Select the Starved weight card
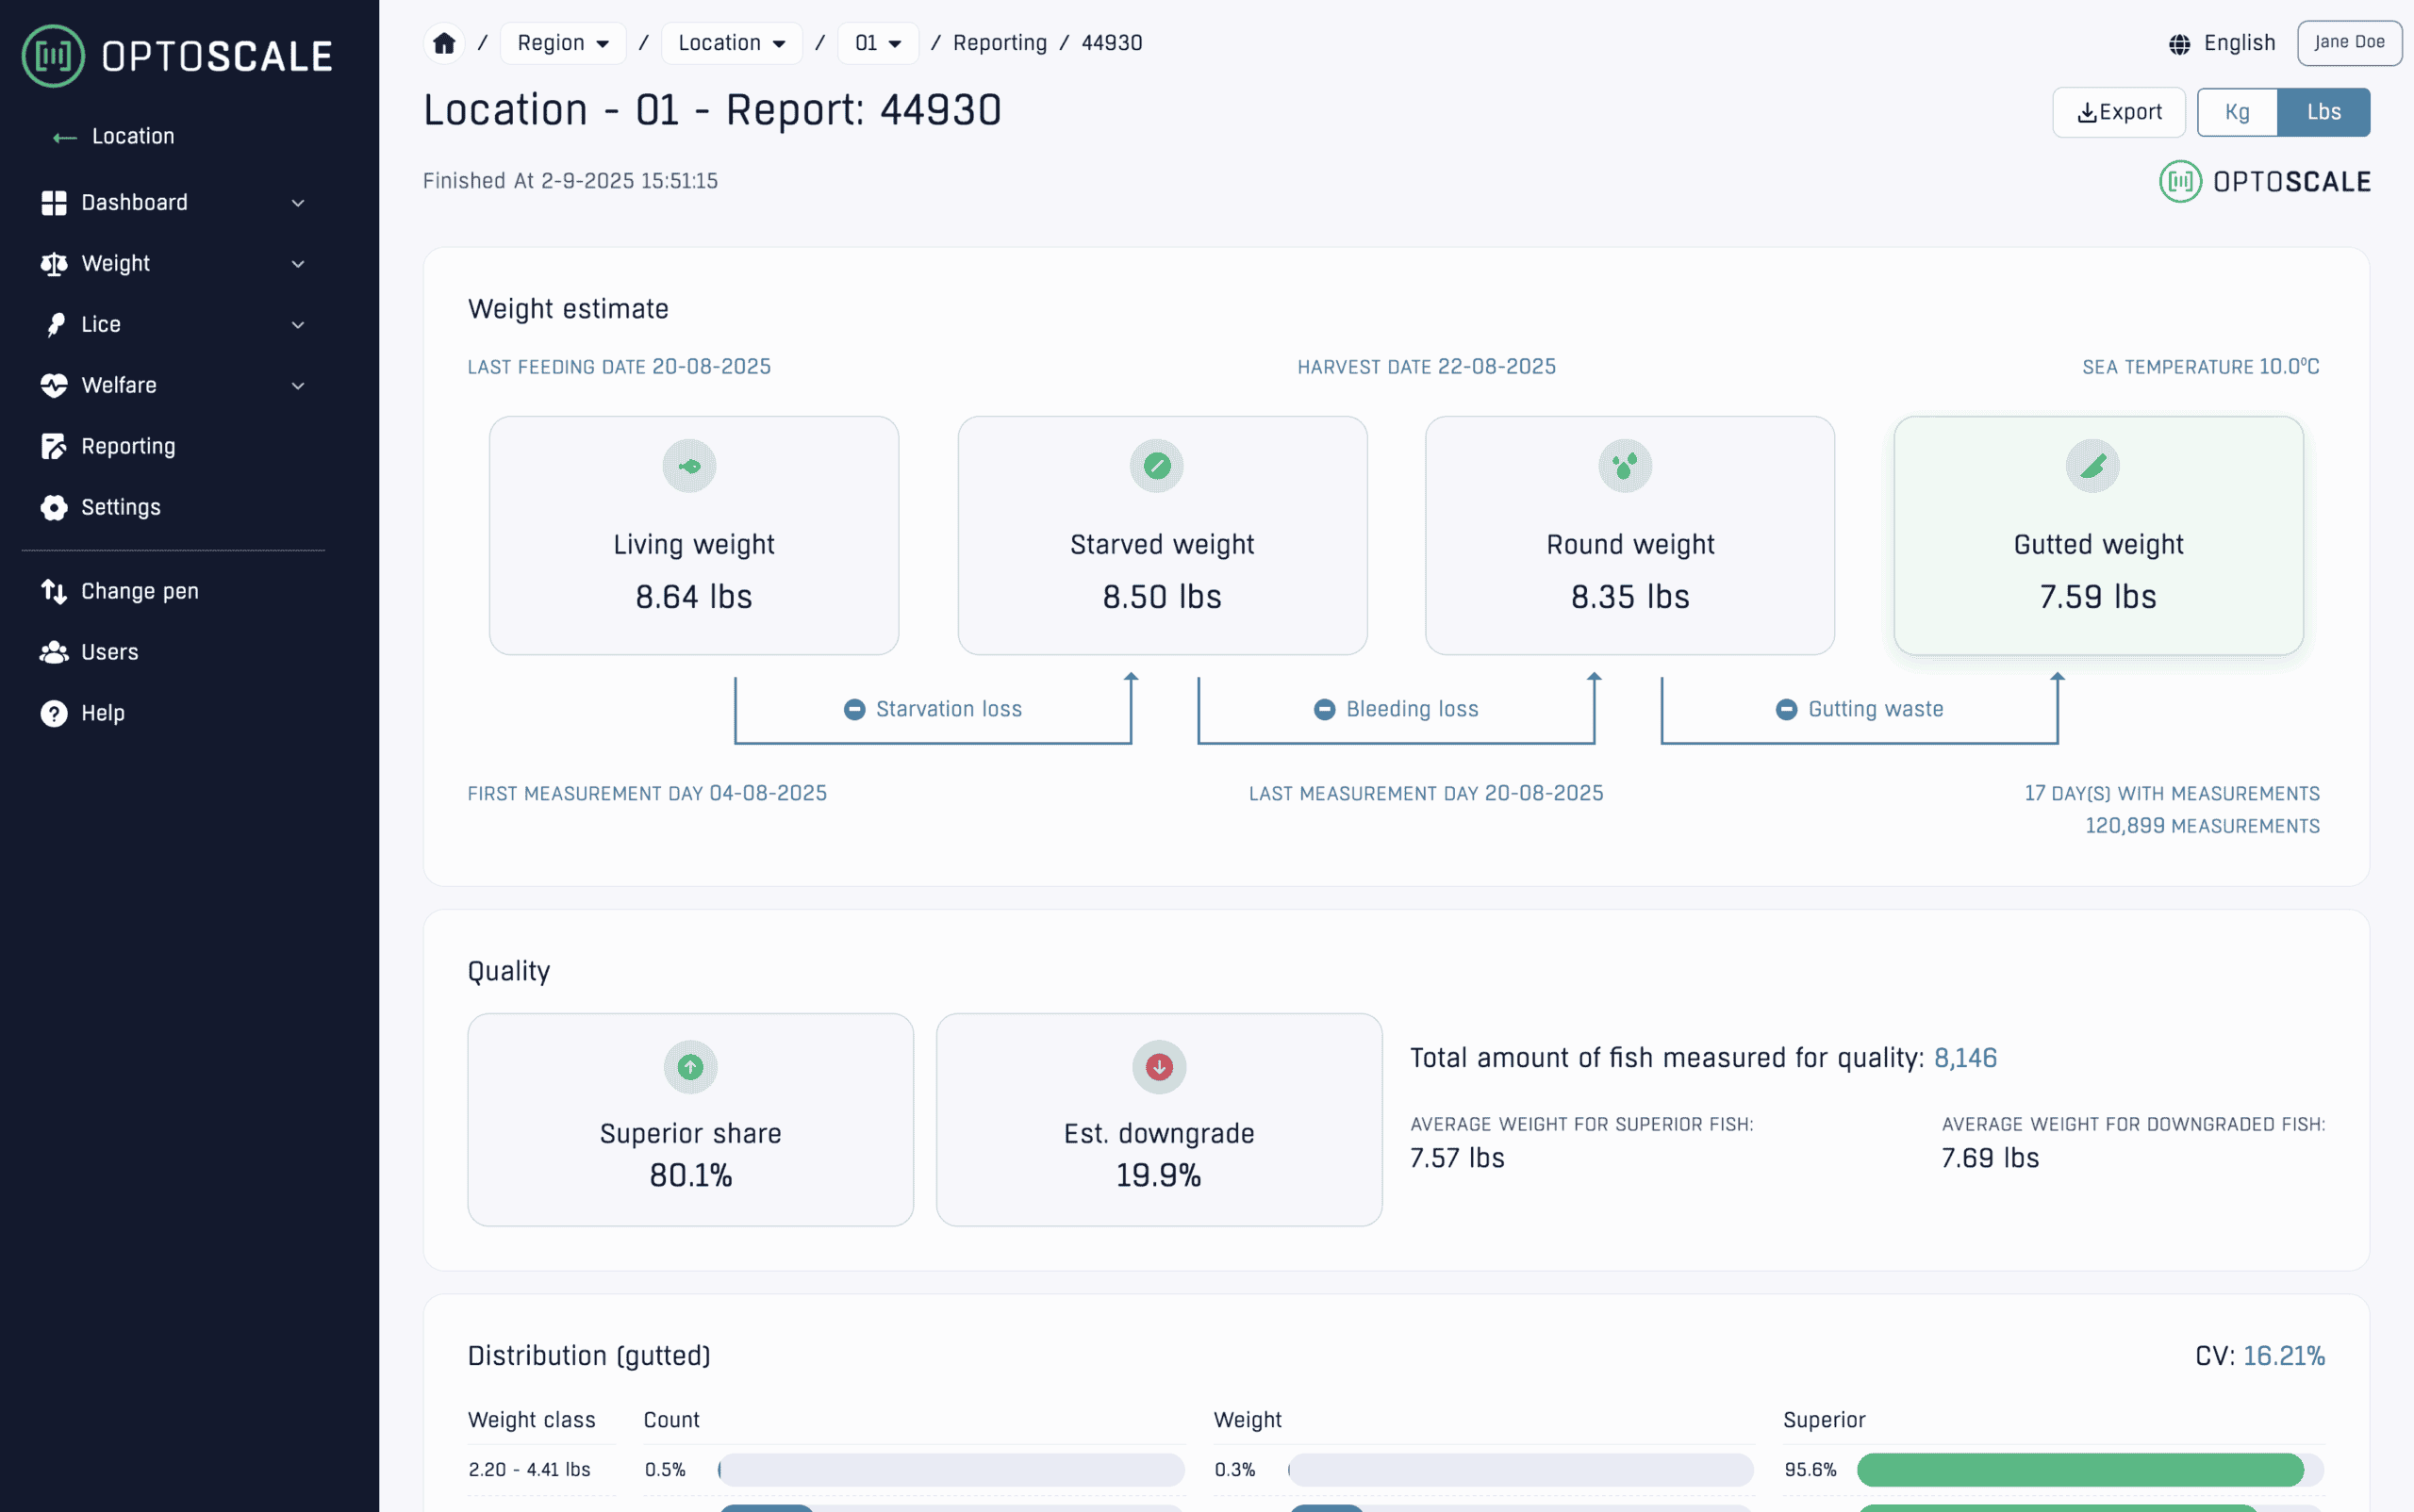Screen dimensions: 2414x1512 tap(1162, 536)
